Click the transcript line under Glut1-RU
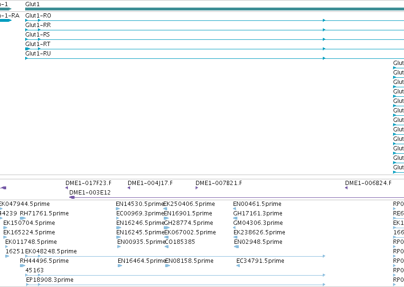The image size is (404, 287). tap(215, 58)
